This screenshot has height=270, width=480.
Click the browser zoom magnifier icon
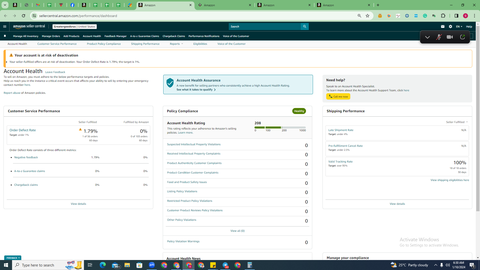point(359,16)
